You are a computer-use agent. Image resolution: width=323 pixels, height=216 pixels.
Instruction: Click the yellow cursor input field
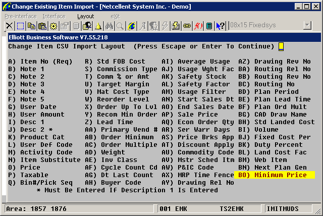point(281,46)
